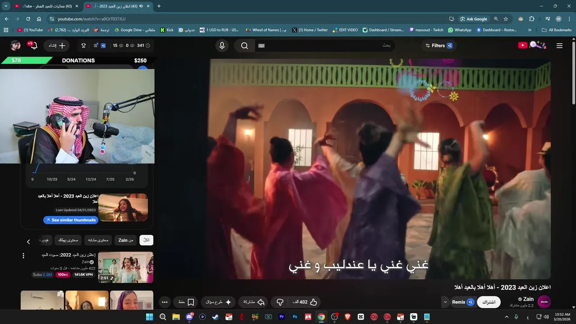576x324 pixels.
Task: Bookmark this page with the star icon
Action: coord(506,19)
